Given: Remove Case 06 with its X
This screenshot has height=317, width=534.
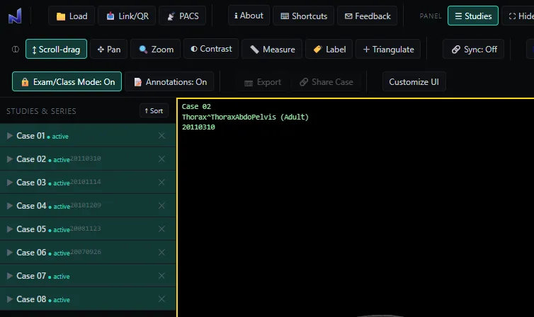Looking at the screenshot, I should tap(161, 253).
